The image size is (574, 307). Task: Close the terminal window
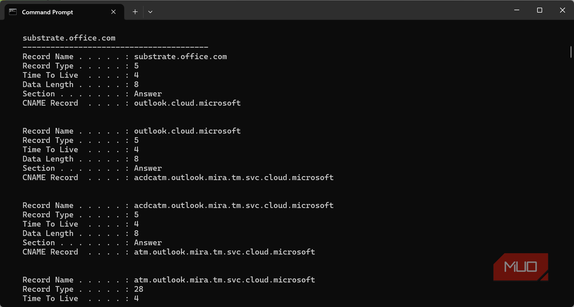click(x=563, y=10)
